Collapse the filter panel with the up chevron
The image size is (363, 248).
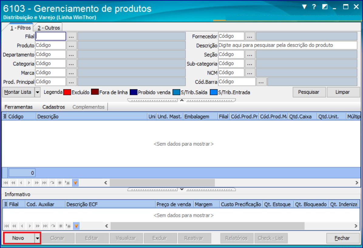[182, 100]
